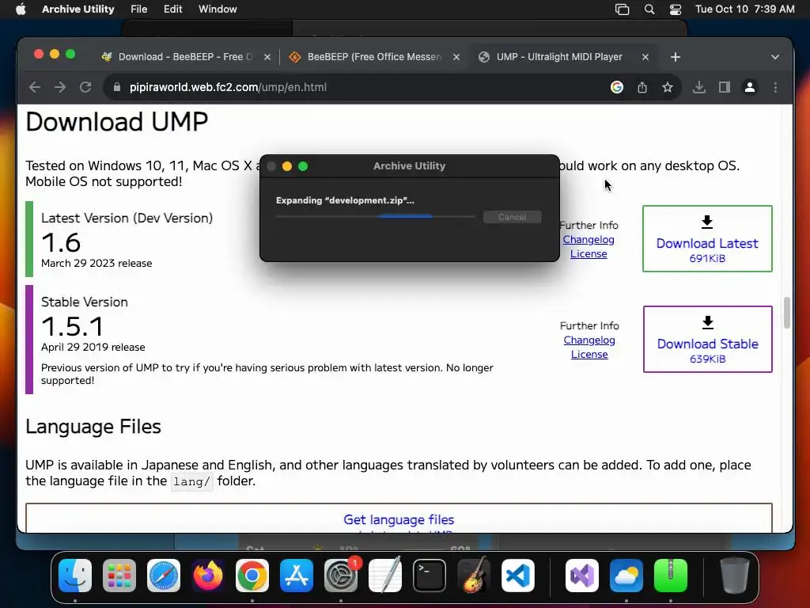Bookmark this page with star icon

[x=668, y=87]
